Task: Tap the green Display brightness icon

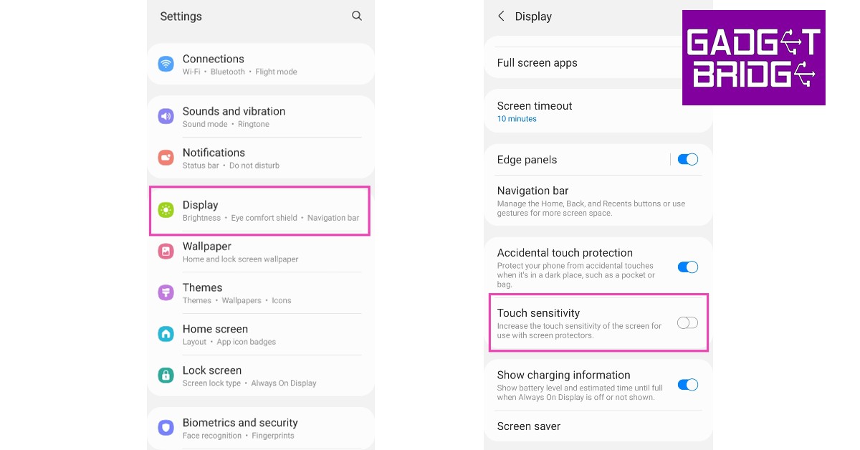Action: (x=166, y=210)
